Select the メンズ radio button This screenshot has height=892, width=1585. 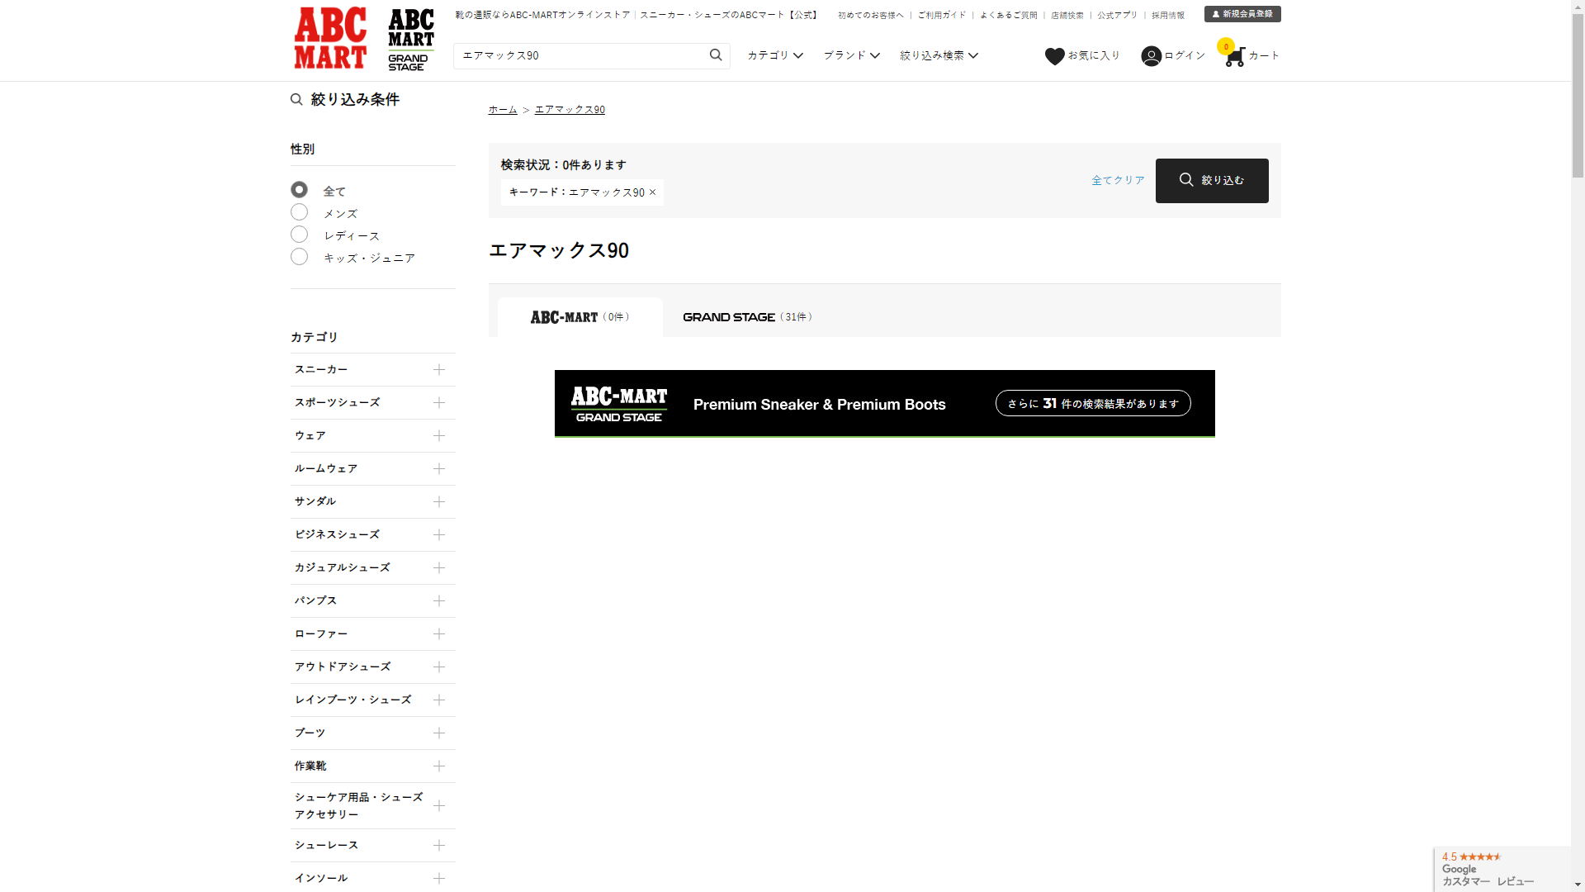(299, 212)
